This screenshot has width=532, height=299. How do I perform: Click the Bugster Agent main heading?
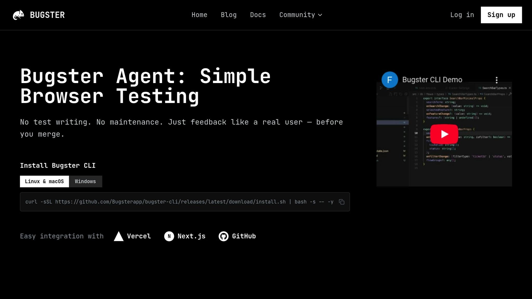click(145, 86)
